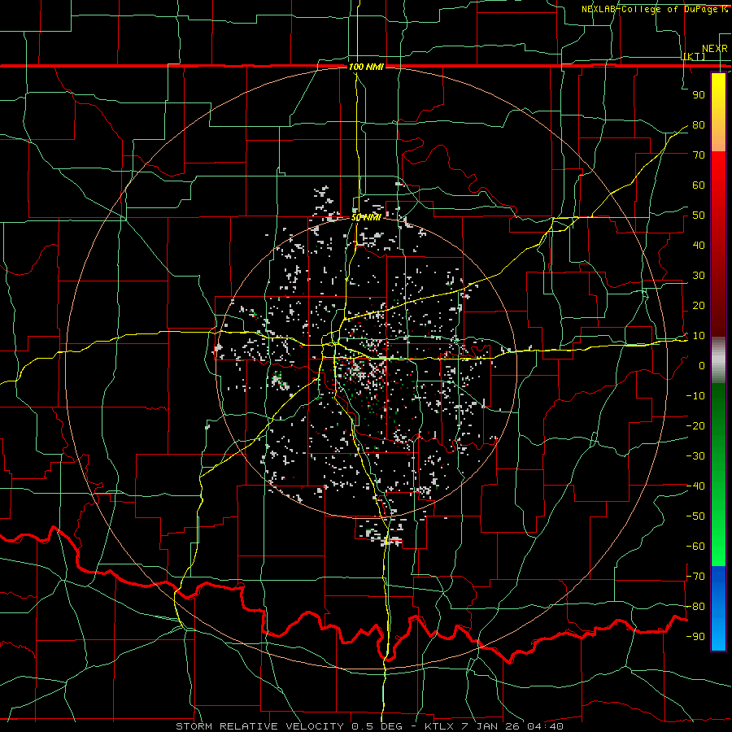Click the -90 value on the velocity scale

tap(695, 637)
